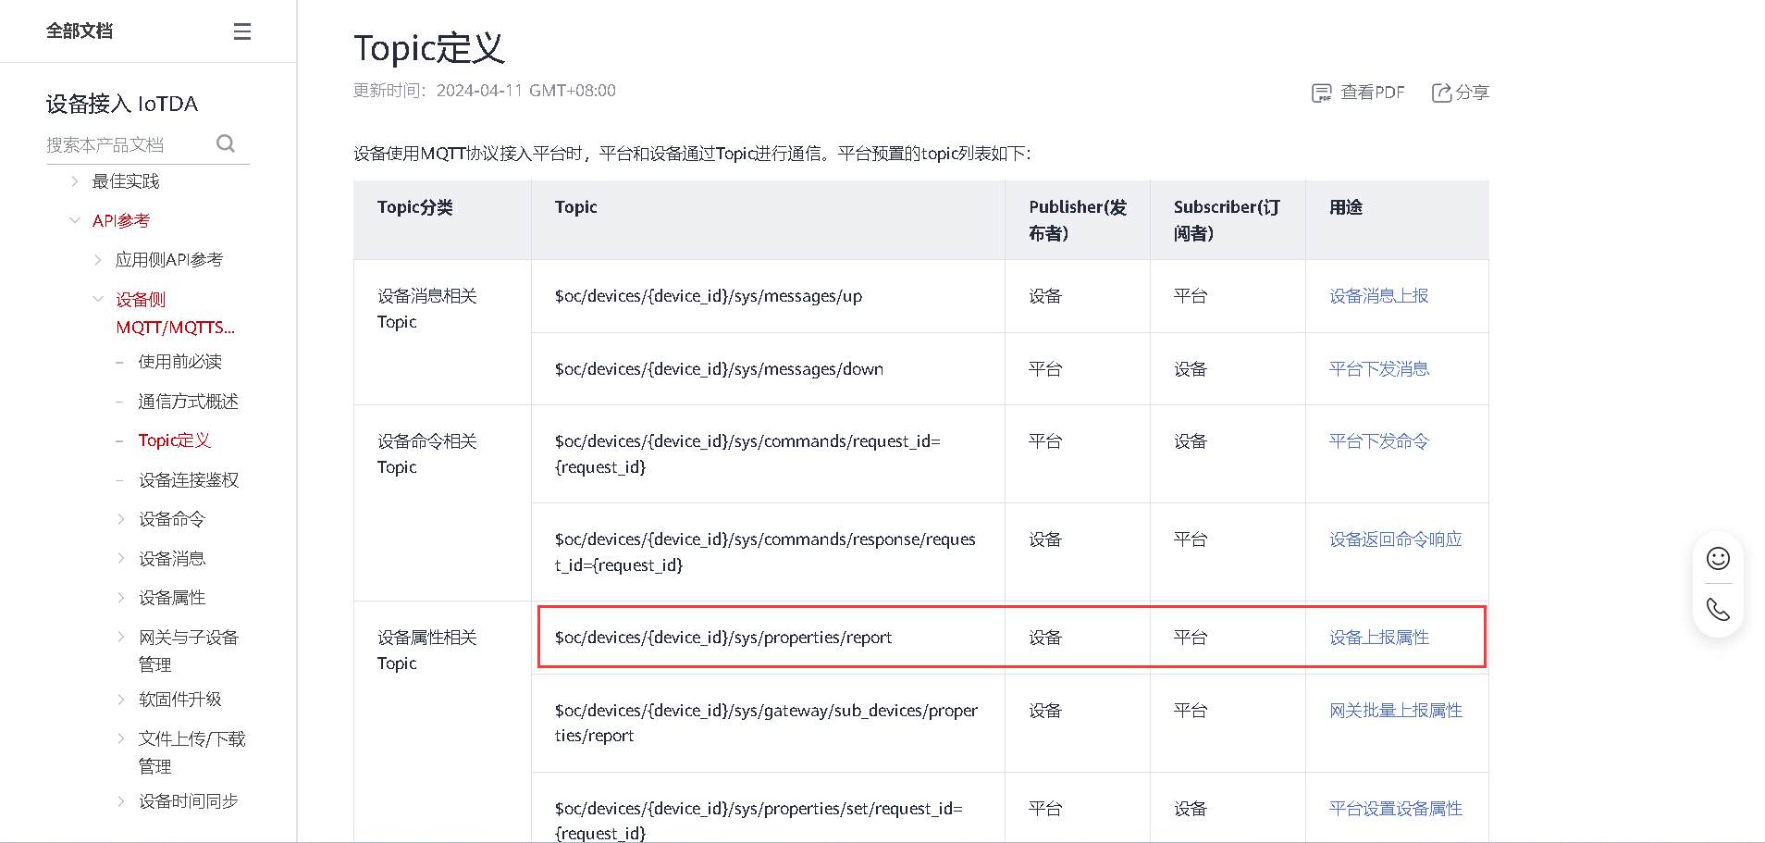The height and width of the screenshot is (843, 1765).
Task: Open the 平台下发命令 link
Action: pyautogui.click(x=1379, y=441)
